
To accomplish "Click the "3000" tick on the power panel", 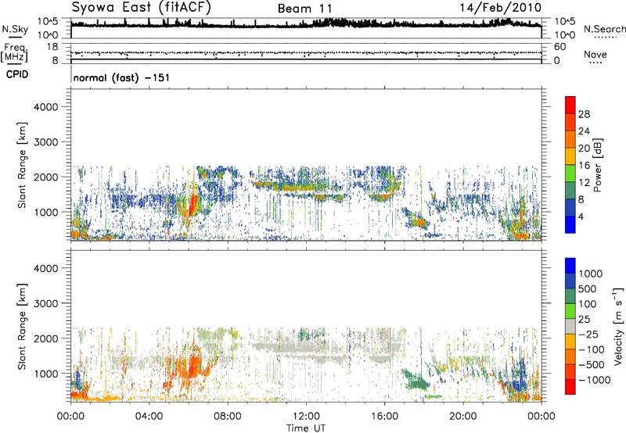I will click(x=45, y=142).
